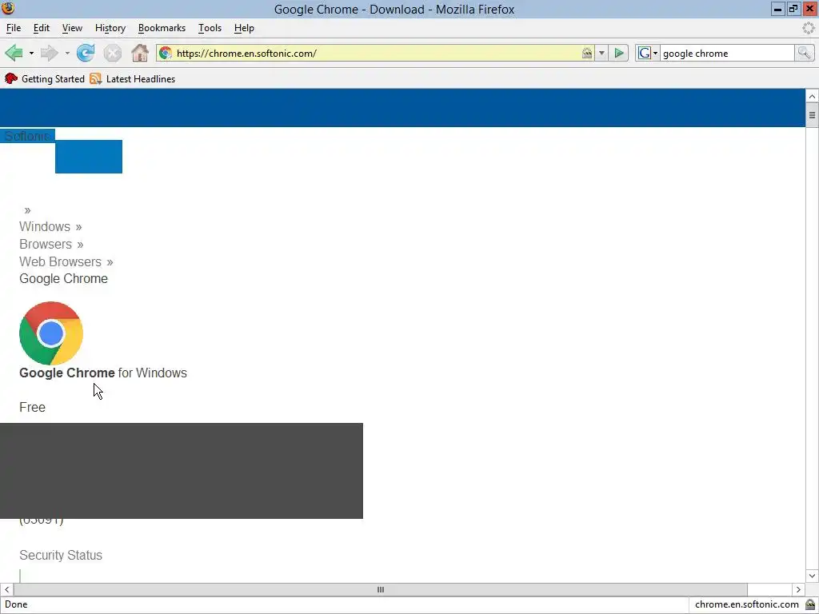This screenshot has height=614, width=819.
Task: Click the Forward arrow button
Action: click(49, 53)
